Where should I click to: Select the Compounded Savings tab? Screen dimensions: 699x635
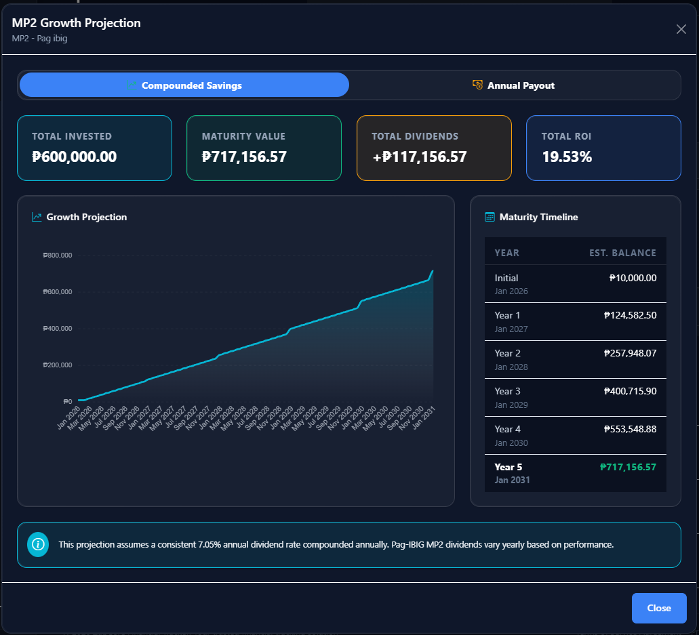[x=184, y=85]
